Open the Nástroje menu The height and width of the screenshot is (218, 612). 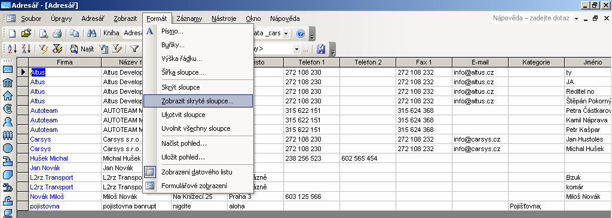224,19
